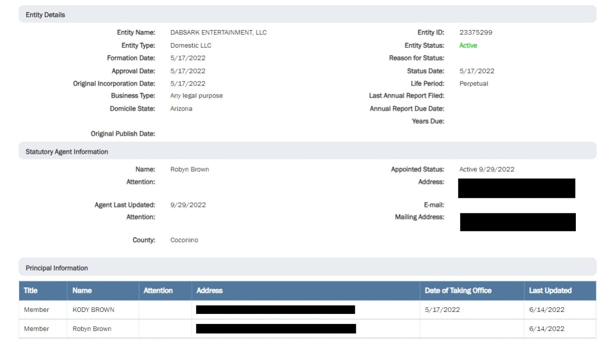Click the Address column header
Viewport: 604px width, 341px height.
(210, 290)
